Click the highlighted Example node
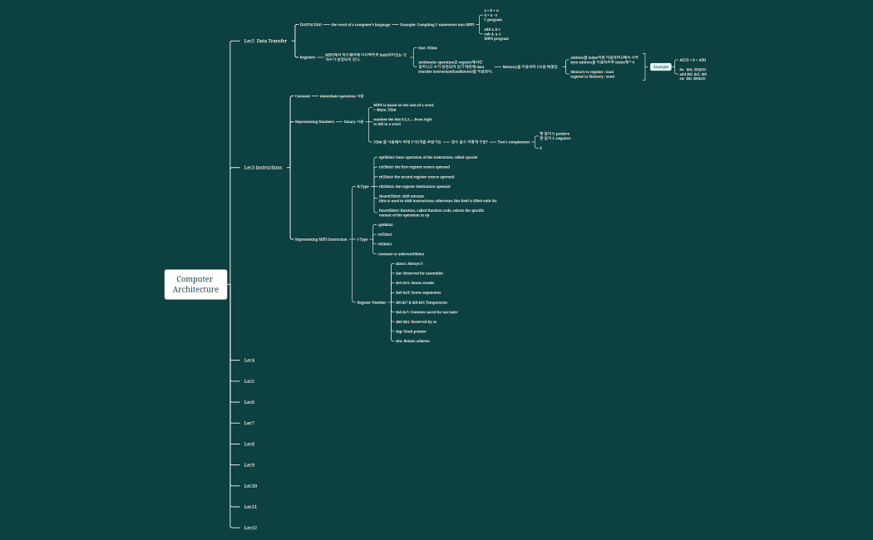 click(661, 66)
